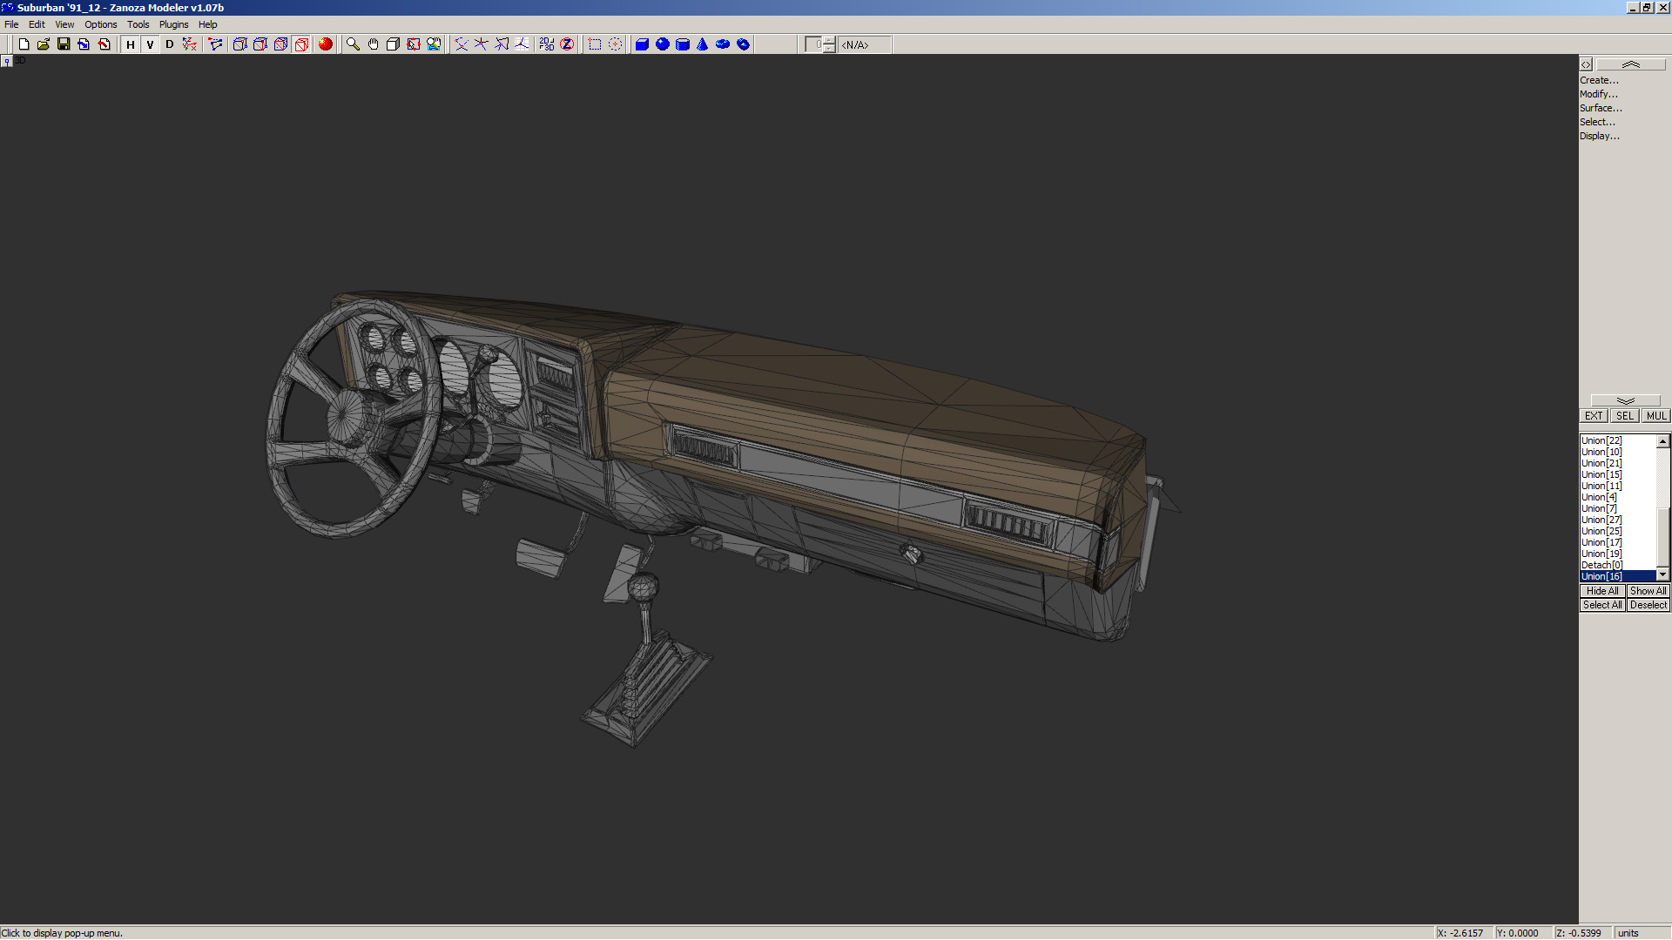Click the grid axes toolbar icon
The image size is (1672, 940).
click(522, 44)
